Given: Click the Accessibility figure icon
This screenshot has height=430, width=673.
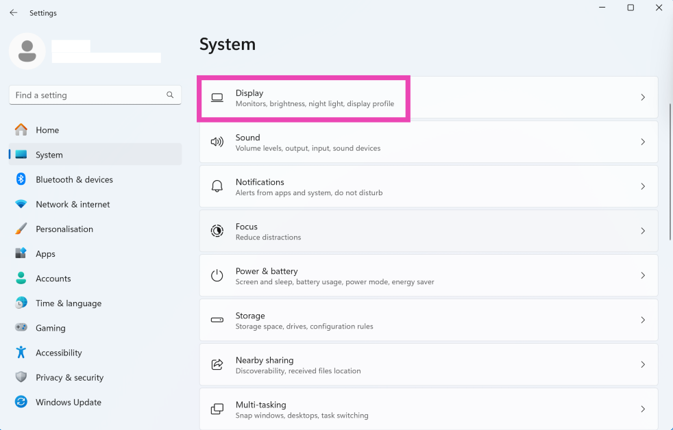Looking at the screenshot, I should click(x=21, y=353).
